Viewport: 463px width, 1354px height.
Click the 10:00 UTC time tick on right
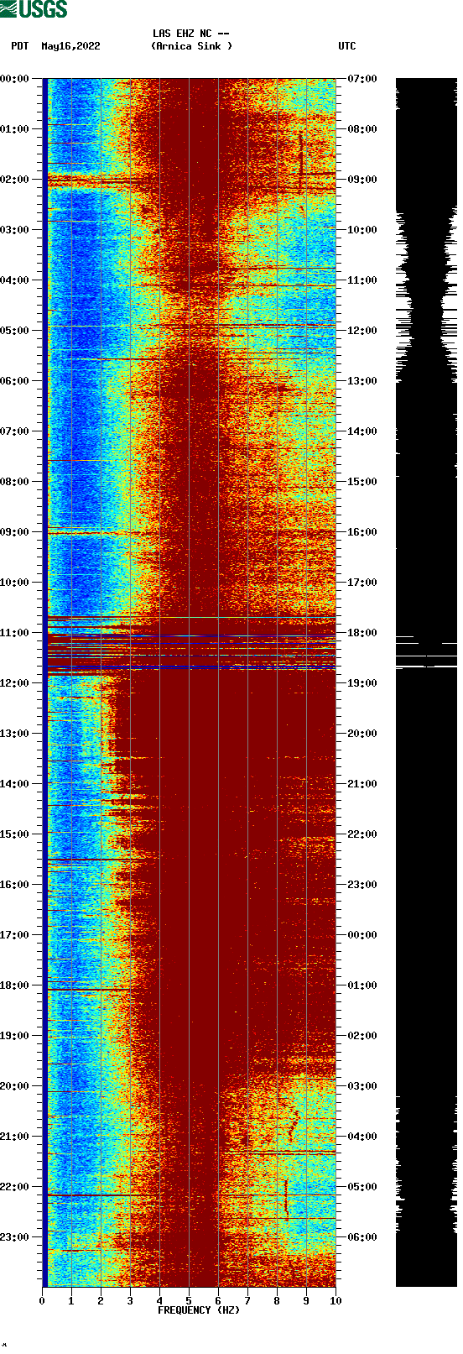coord(362,230)
